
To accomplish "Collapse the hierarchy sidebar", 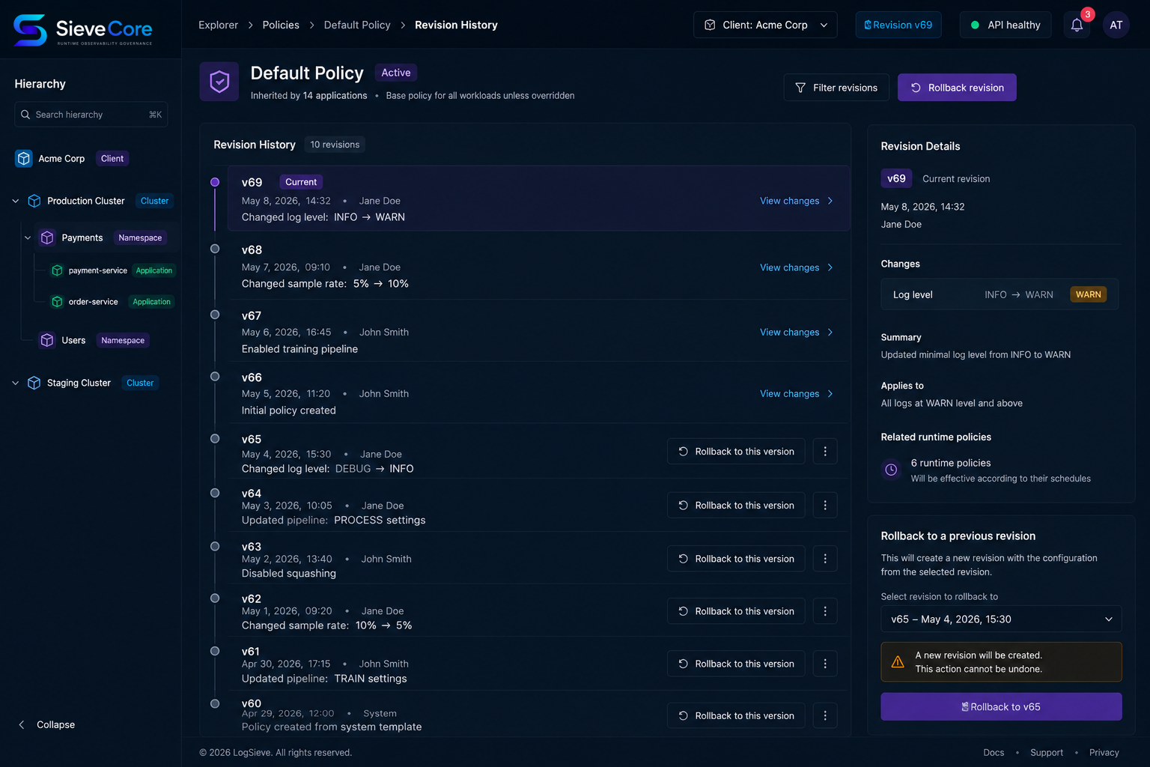I will (x=46, y=725).
